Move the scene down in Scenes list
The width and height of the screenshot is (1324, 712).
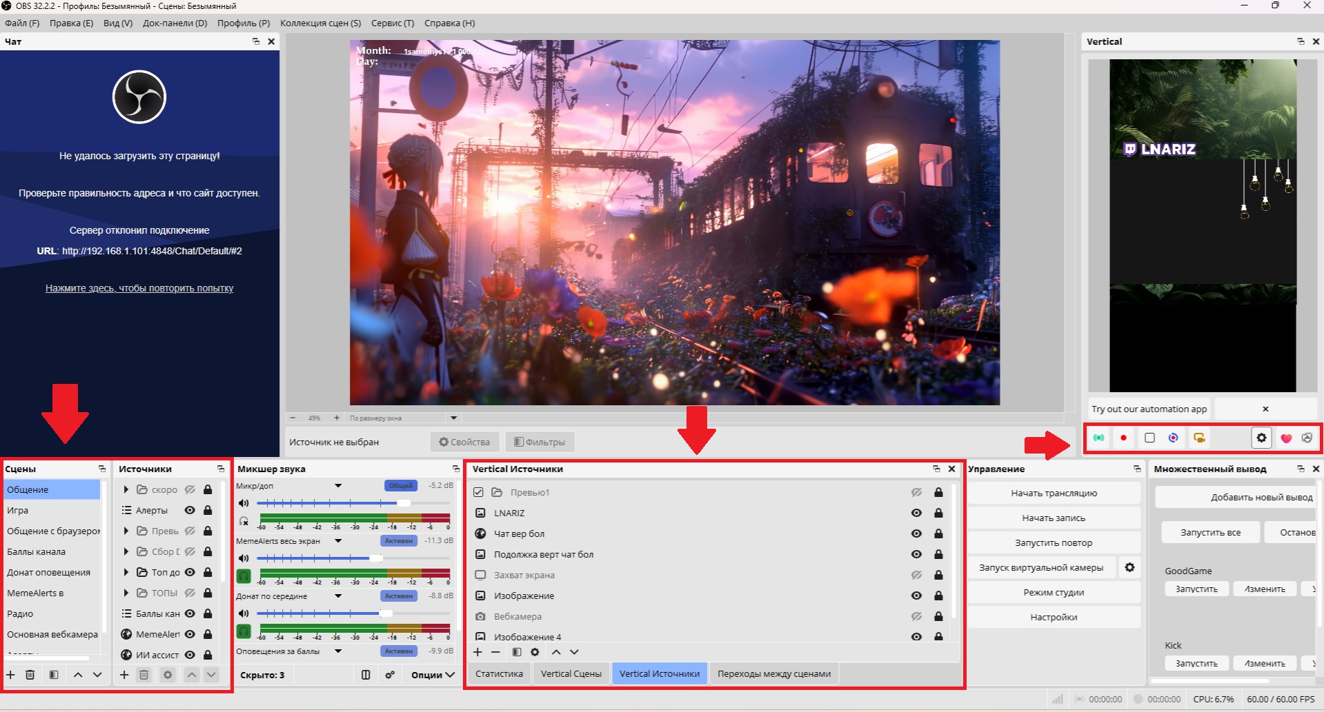97,675
